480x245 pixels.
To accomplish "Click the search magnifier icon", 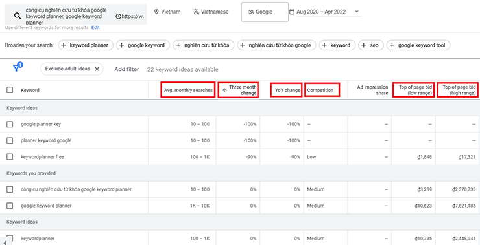I will pyautogui.click(x=18, y=16).
